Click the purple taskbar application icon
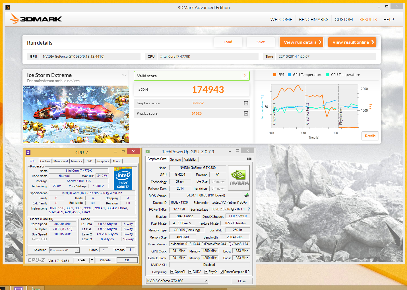 18,288
